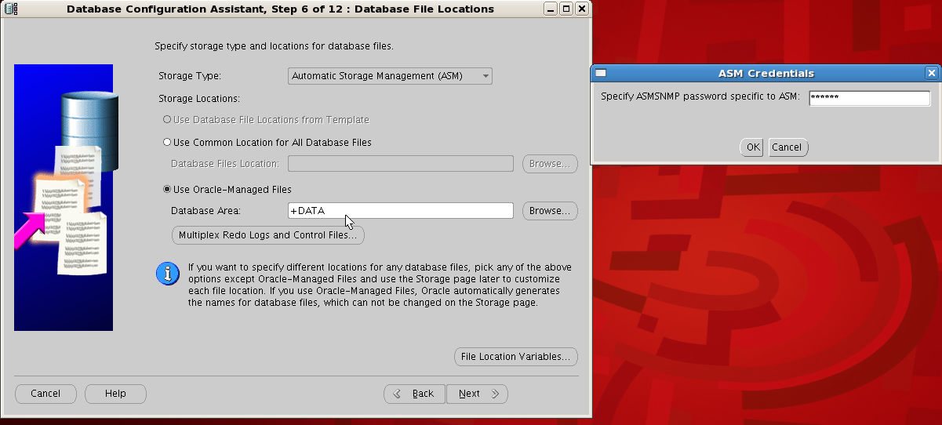Viewport: 942px width, 425px height.
Task: Click the blue information icon
Action: (x=167, y=274)
